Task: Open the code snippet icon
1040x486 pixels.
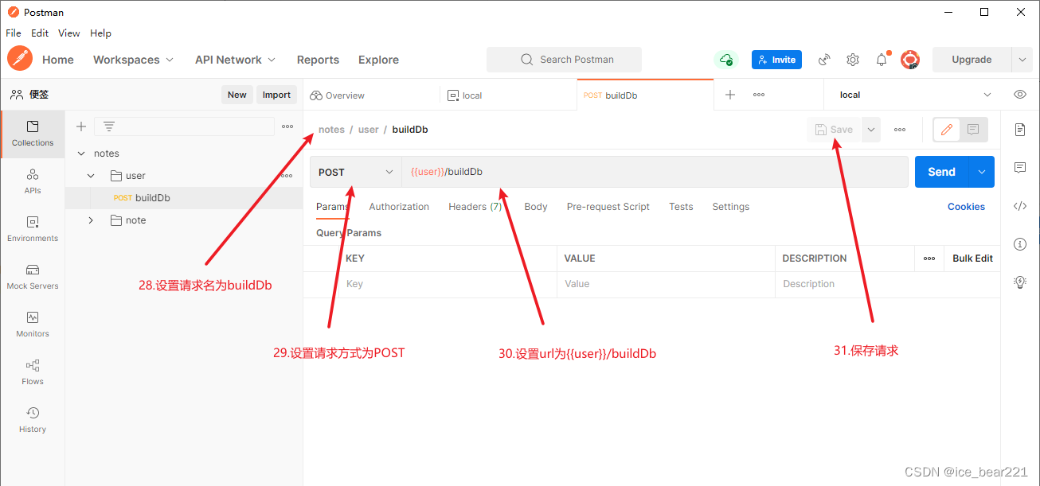Action: pos(1020,206)
